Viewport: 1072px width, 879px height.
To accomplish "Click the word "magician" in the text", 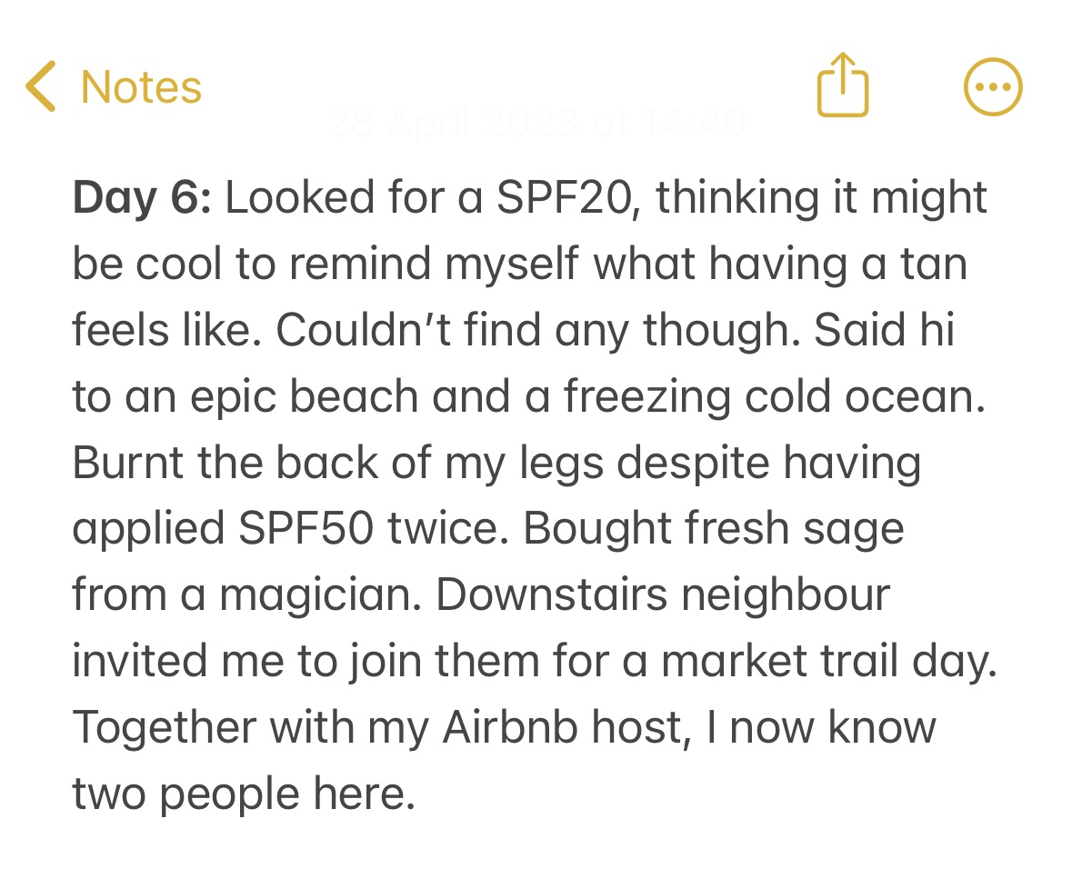I will [x=320, y=595].
